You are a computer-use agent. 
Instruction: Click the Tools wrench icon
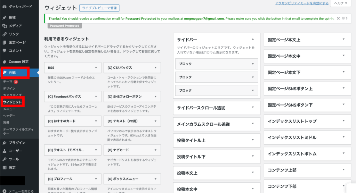tap(4, 159)
